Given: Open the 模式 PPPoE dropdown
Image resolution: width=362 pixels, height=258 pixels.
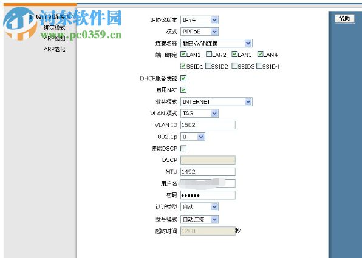Looking at the screenshot, I should pyautogui.click(x=199, y=32).
